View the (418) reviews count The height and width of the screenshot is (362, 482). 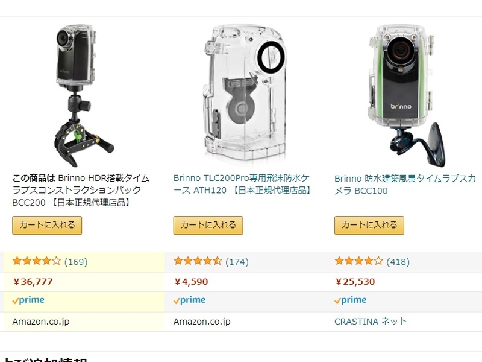(398, 262)
